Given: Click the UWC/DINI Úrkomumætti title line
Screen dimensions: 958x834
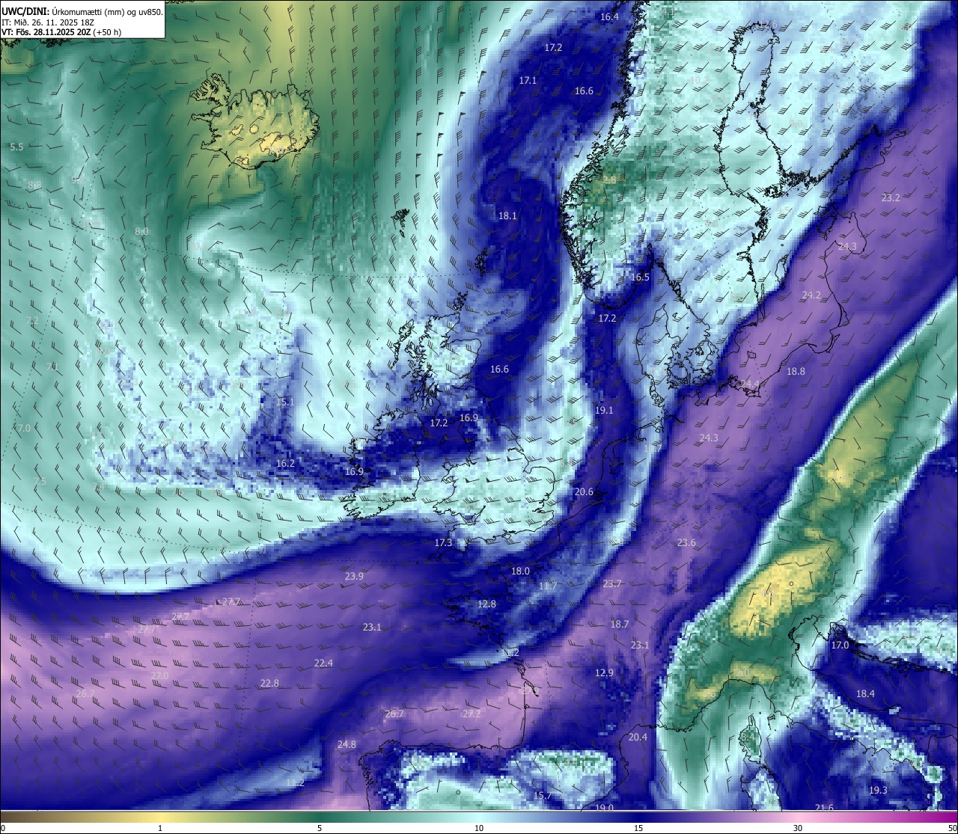Looking at the screenshot, I should click(x=82, y=11).
